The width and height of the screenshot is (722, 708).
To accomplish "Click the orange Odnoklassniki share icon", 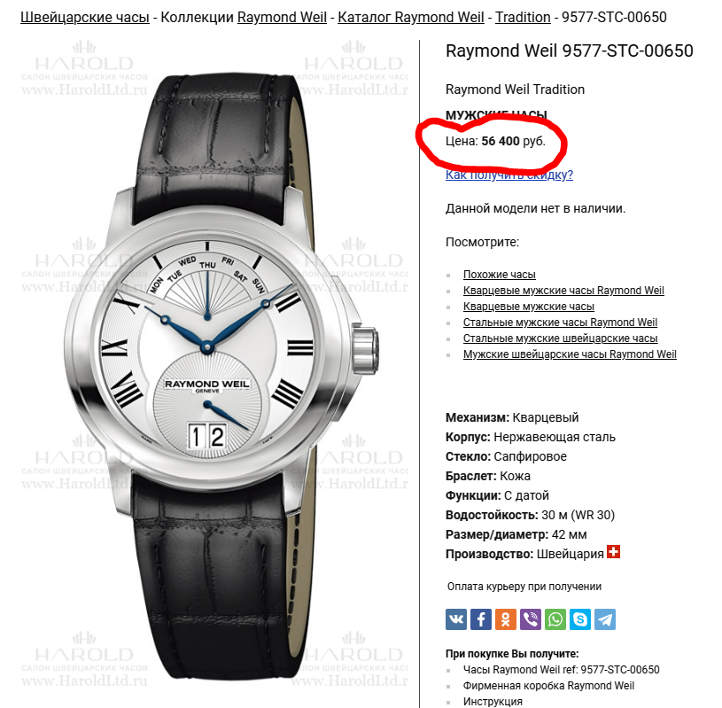I will 506,619.
